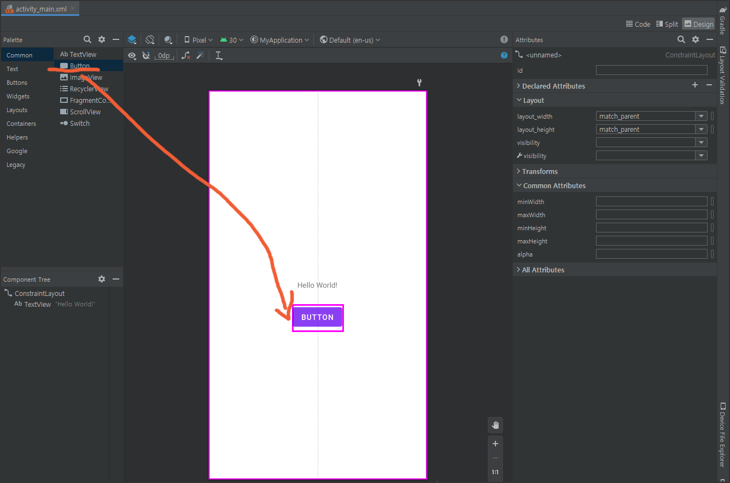Click the orientation rotate icon
The width and height of the screenshot is (730, 483).
click(150, 39)
